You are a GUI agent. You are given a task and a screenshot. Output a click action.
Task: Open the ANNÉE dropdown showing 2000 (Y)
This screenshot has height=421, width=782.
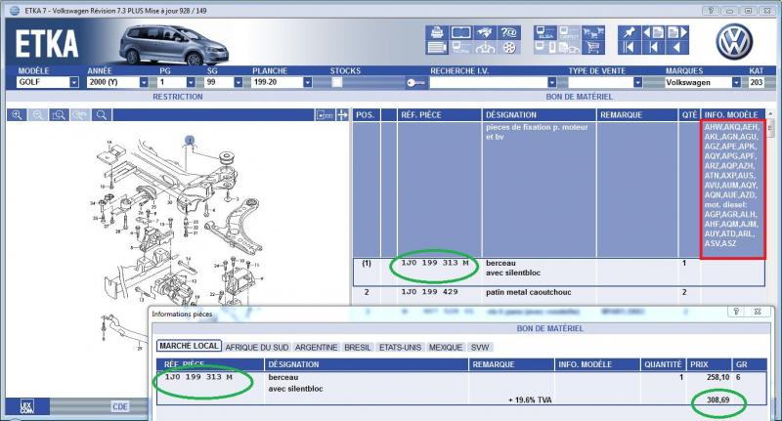pos(144,82)
